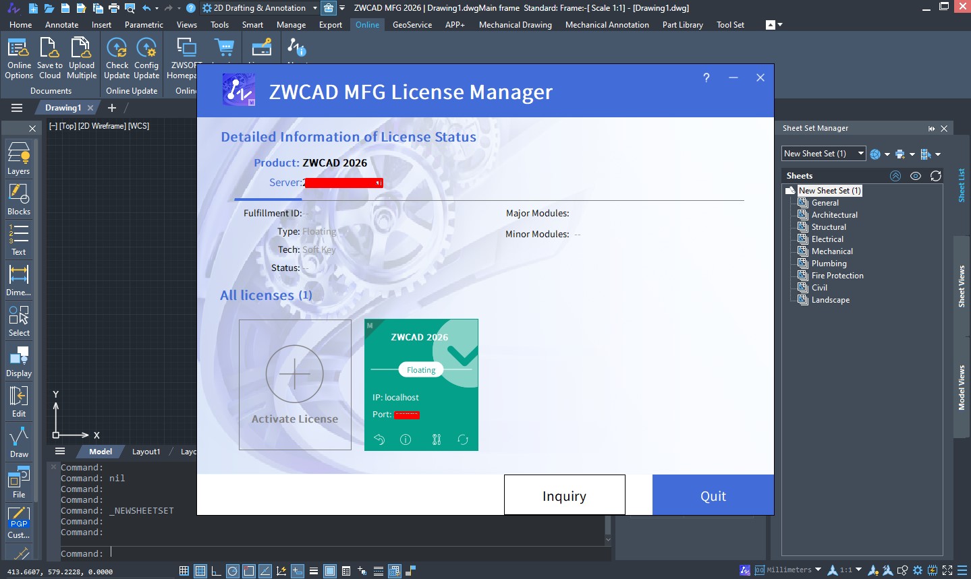Screen dimensions: 971x579
Task: Open the Layers panel in the left sidebar
Action: point(18,156)
